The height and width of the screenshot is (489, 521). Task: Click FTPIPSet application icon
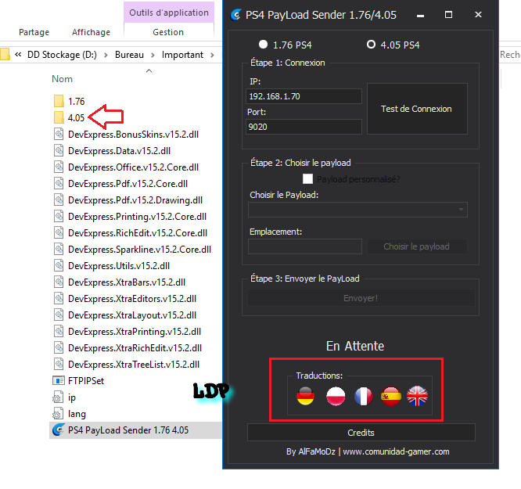coord(59,380)
